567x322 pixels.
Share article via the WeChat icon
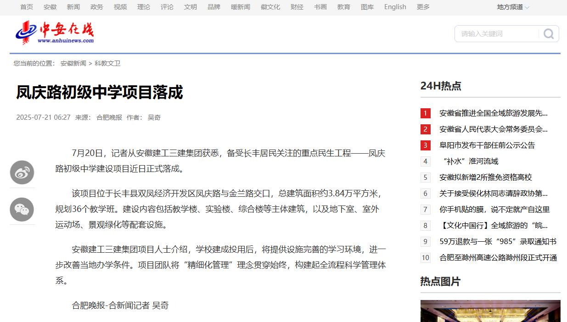click(22, 209)
